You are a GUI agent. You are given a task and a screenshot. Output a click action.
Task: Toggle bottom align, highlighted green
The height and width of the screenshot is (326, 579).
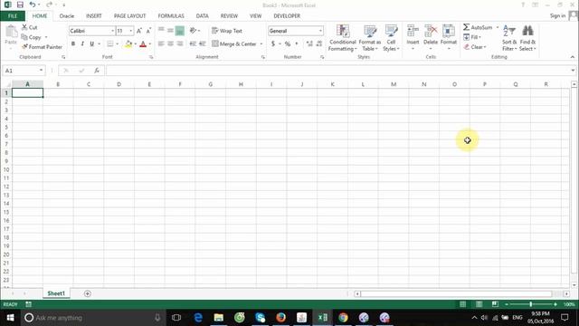pyautogui.click(x=180, y=31)
